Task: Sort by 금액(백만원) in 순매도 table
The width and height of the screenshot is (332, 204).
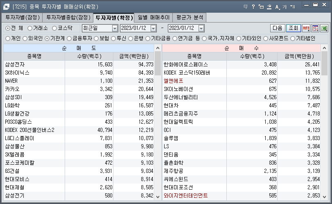Action: click(133, 56)
